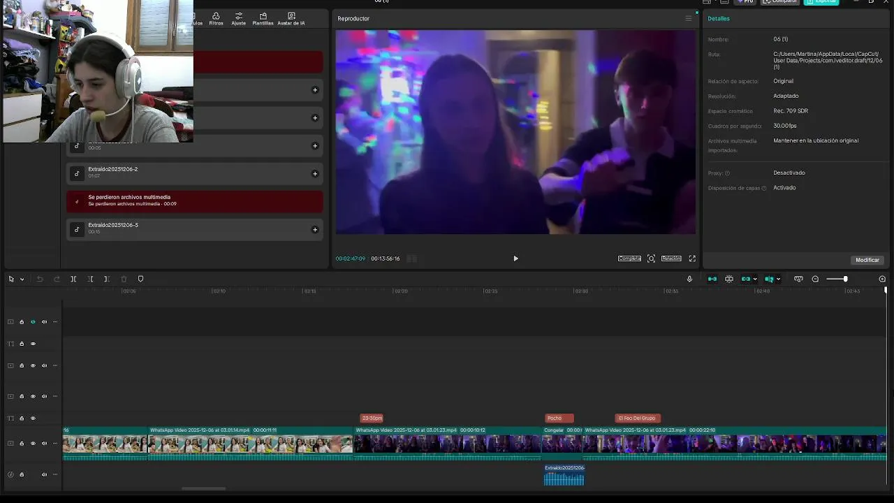Switch to the Avatar de IA tab
Image resolution: width=894 pixels, height=503 pixels.
pos(291,18)
